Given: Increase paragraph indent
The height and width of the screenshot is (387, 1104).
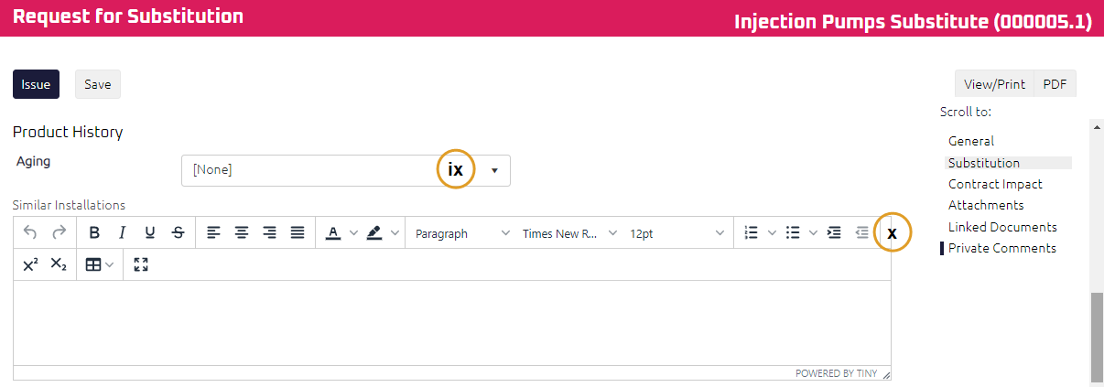Looking at the screenshot, I should [x=834, y=233].
